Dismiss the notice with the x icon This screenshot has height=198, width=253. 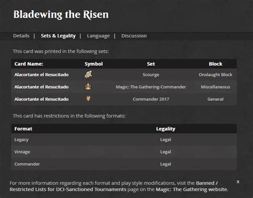[238, 182]
